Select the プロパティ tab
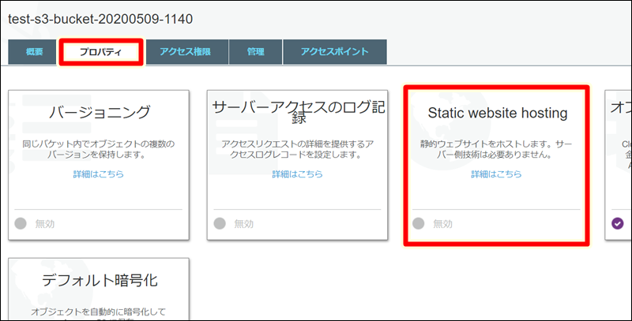 (x=101, y=52)
